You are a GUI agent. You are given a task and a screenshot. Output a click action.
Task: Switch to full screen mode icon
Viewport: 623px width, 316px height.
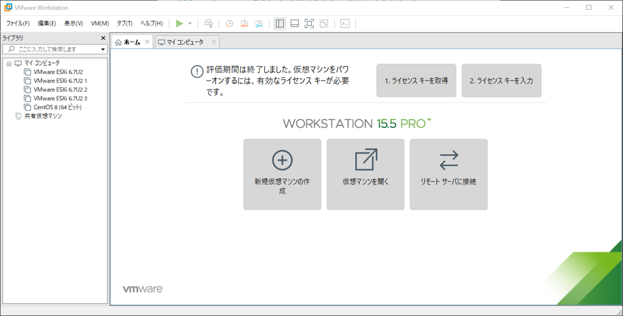click(309, 23)
